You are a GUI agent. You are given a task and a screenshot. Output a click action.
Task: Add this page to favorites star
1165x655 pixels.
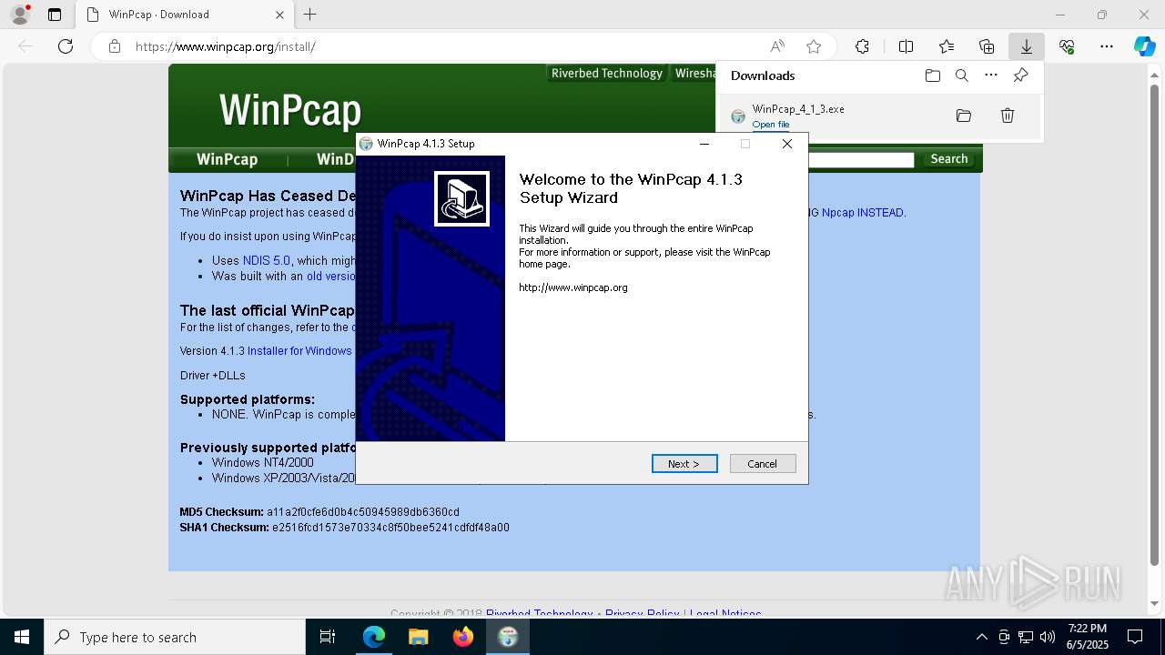(814, 46)
